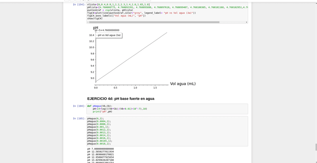Image resolution: width=317 pixels, height=163 pixels.
Task: Click the 'pH 7.00000000000000' output line
Action: coord(100,149)
